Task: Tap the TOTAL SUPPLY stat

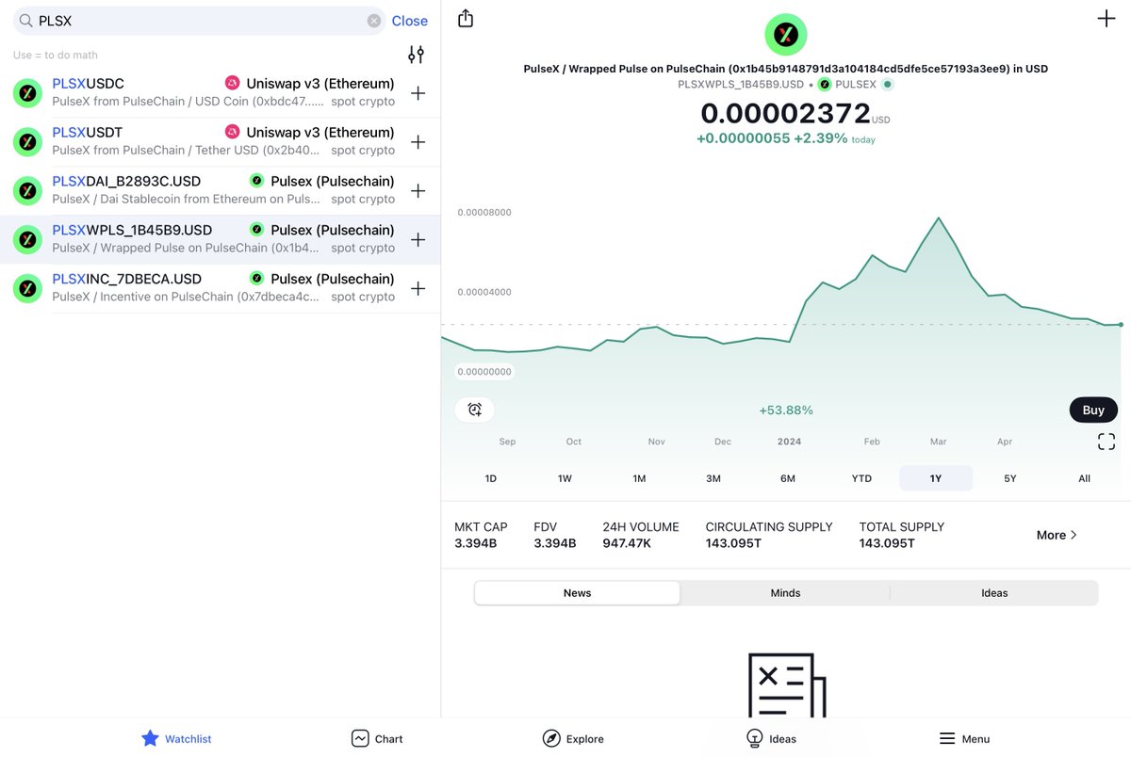Action: pos(901,535)
